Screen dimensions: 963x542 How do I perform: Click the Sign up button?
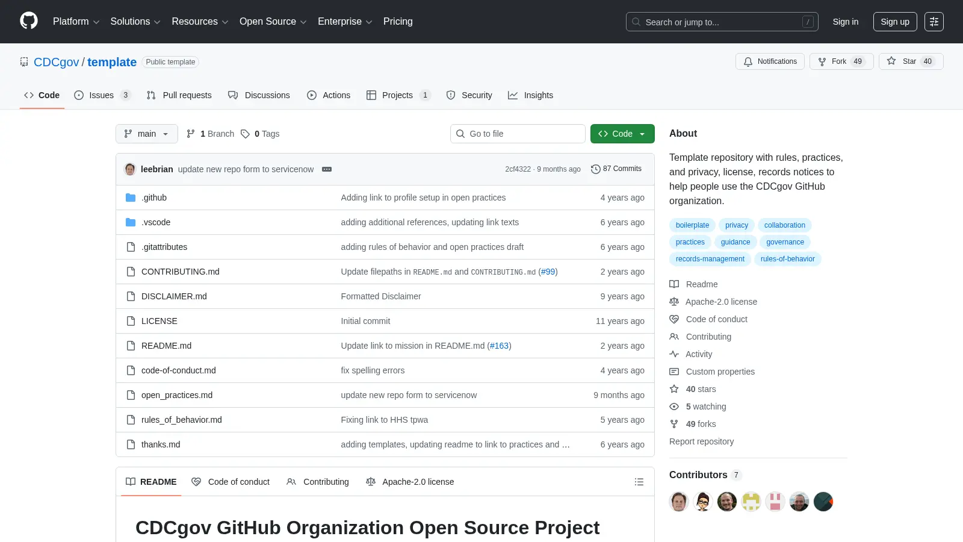click(x=895, y=22)
